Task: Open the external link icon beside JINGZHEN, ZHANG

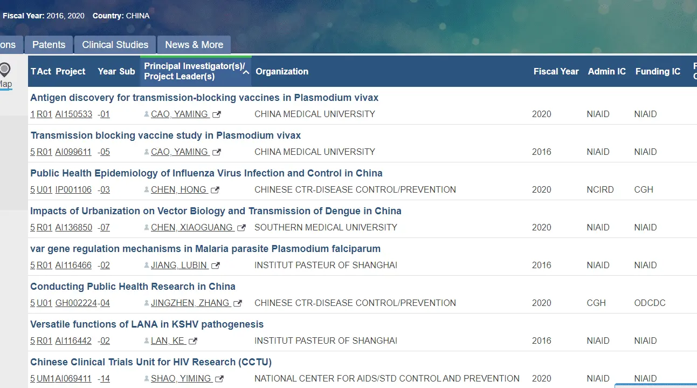Action: tap(238, 303)
